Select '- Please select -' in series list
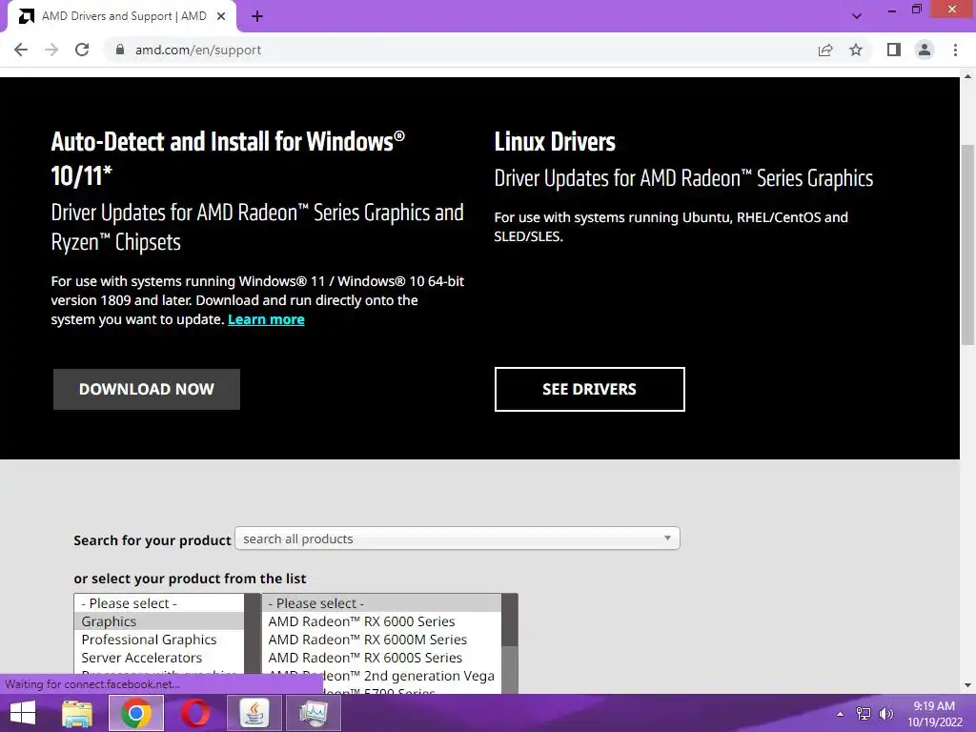The image size is (976, 732). click(381, 603)
